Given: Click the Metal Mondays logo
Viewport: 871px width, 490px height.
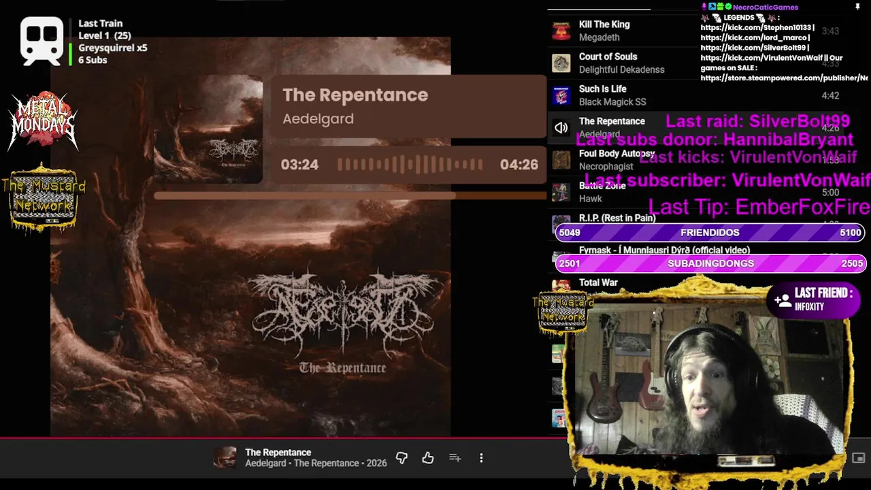Looking at the screenshot, I should tap(42, 121).
